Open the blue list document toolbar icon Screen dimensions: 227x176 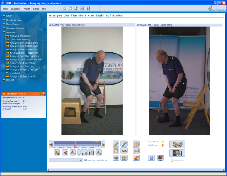82,9
